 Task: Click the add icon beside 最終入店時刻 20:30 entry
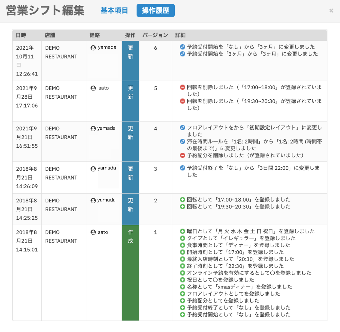pos(183,259)
